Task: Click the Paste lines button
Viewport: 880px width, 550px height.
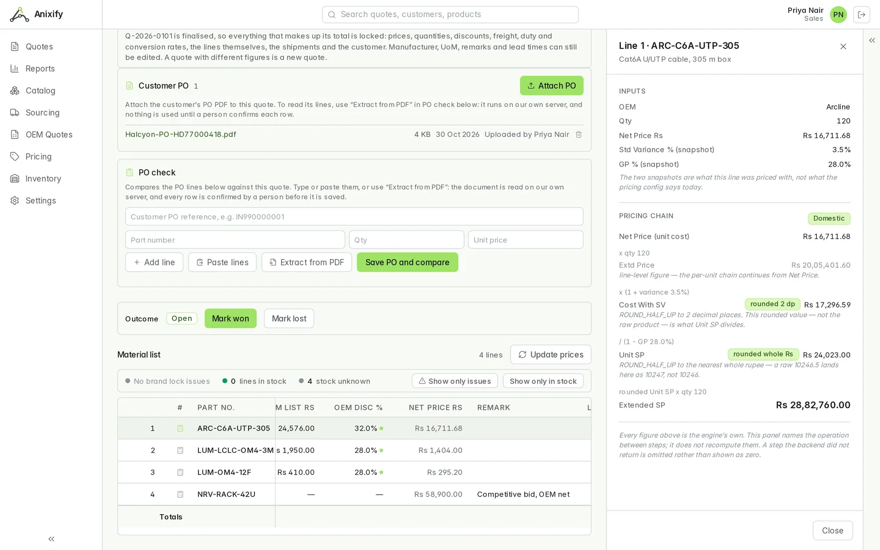Action: tap(222, 262)
